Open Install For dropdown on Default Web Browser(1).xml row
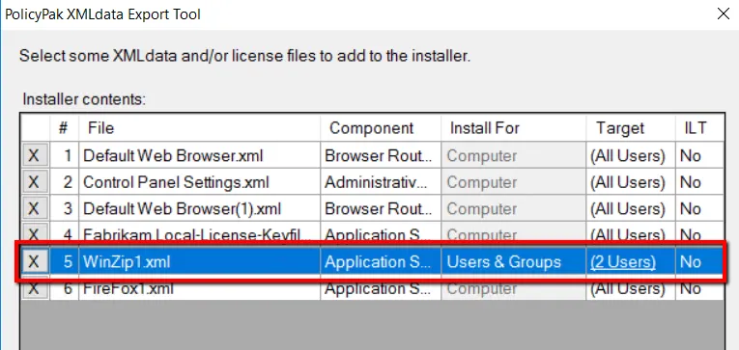The image size is (739, 350). tap(514, 208)
